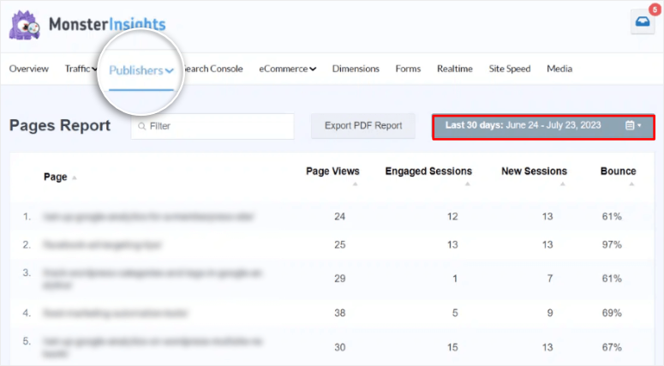Viewport: 664px width, 366px height.
Task: Click page views value 30
Action: 339,347
